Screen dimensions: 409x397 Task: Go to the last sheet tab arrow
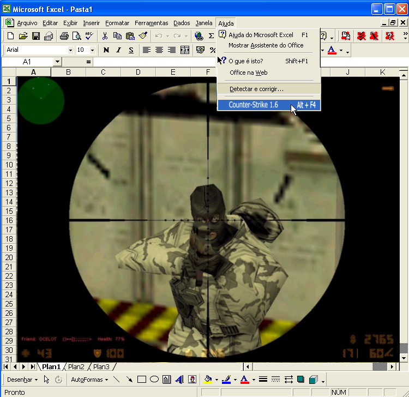click(33, 367)
